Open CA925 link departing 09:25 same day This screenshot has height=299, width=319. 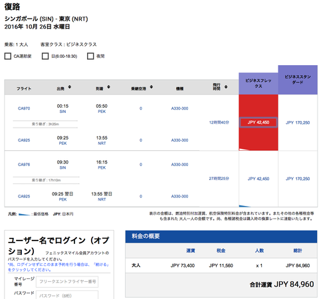tap(24, 140)
